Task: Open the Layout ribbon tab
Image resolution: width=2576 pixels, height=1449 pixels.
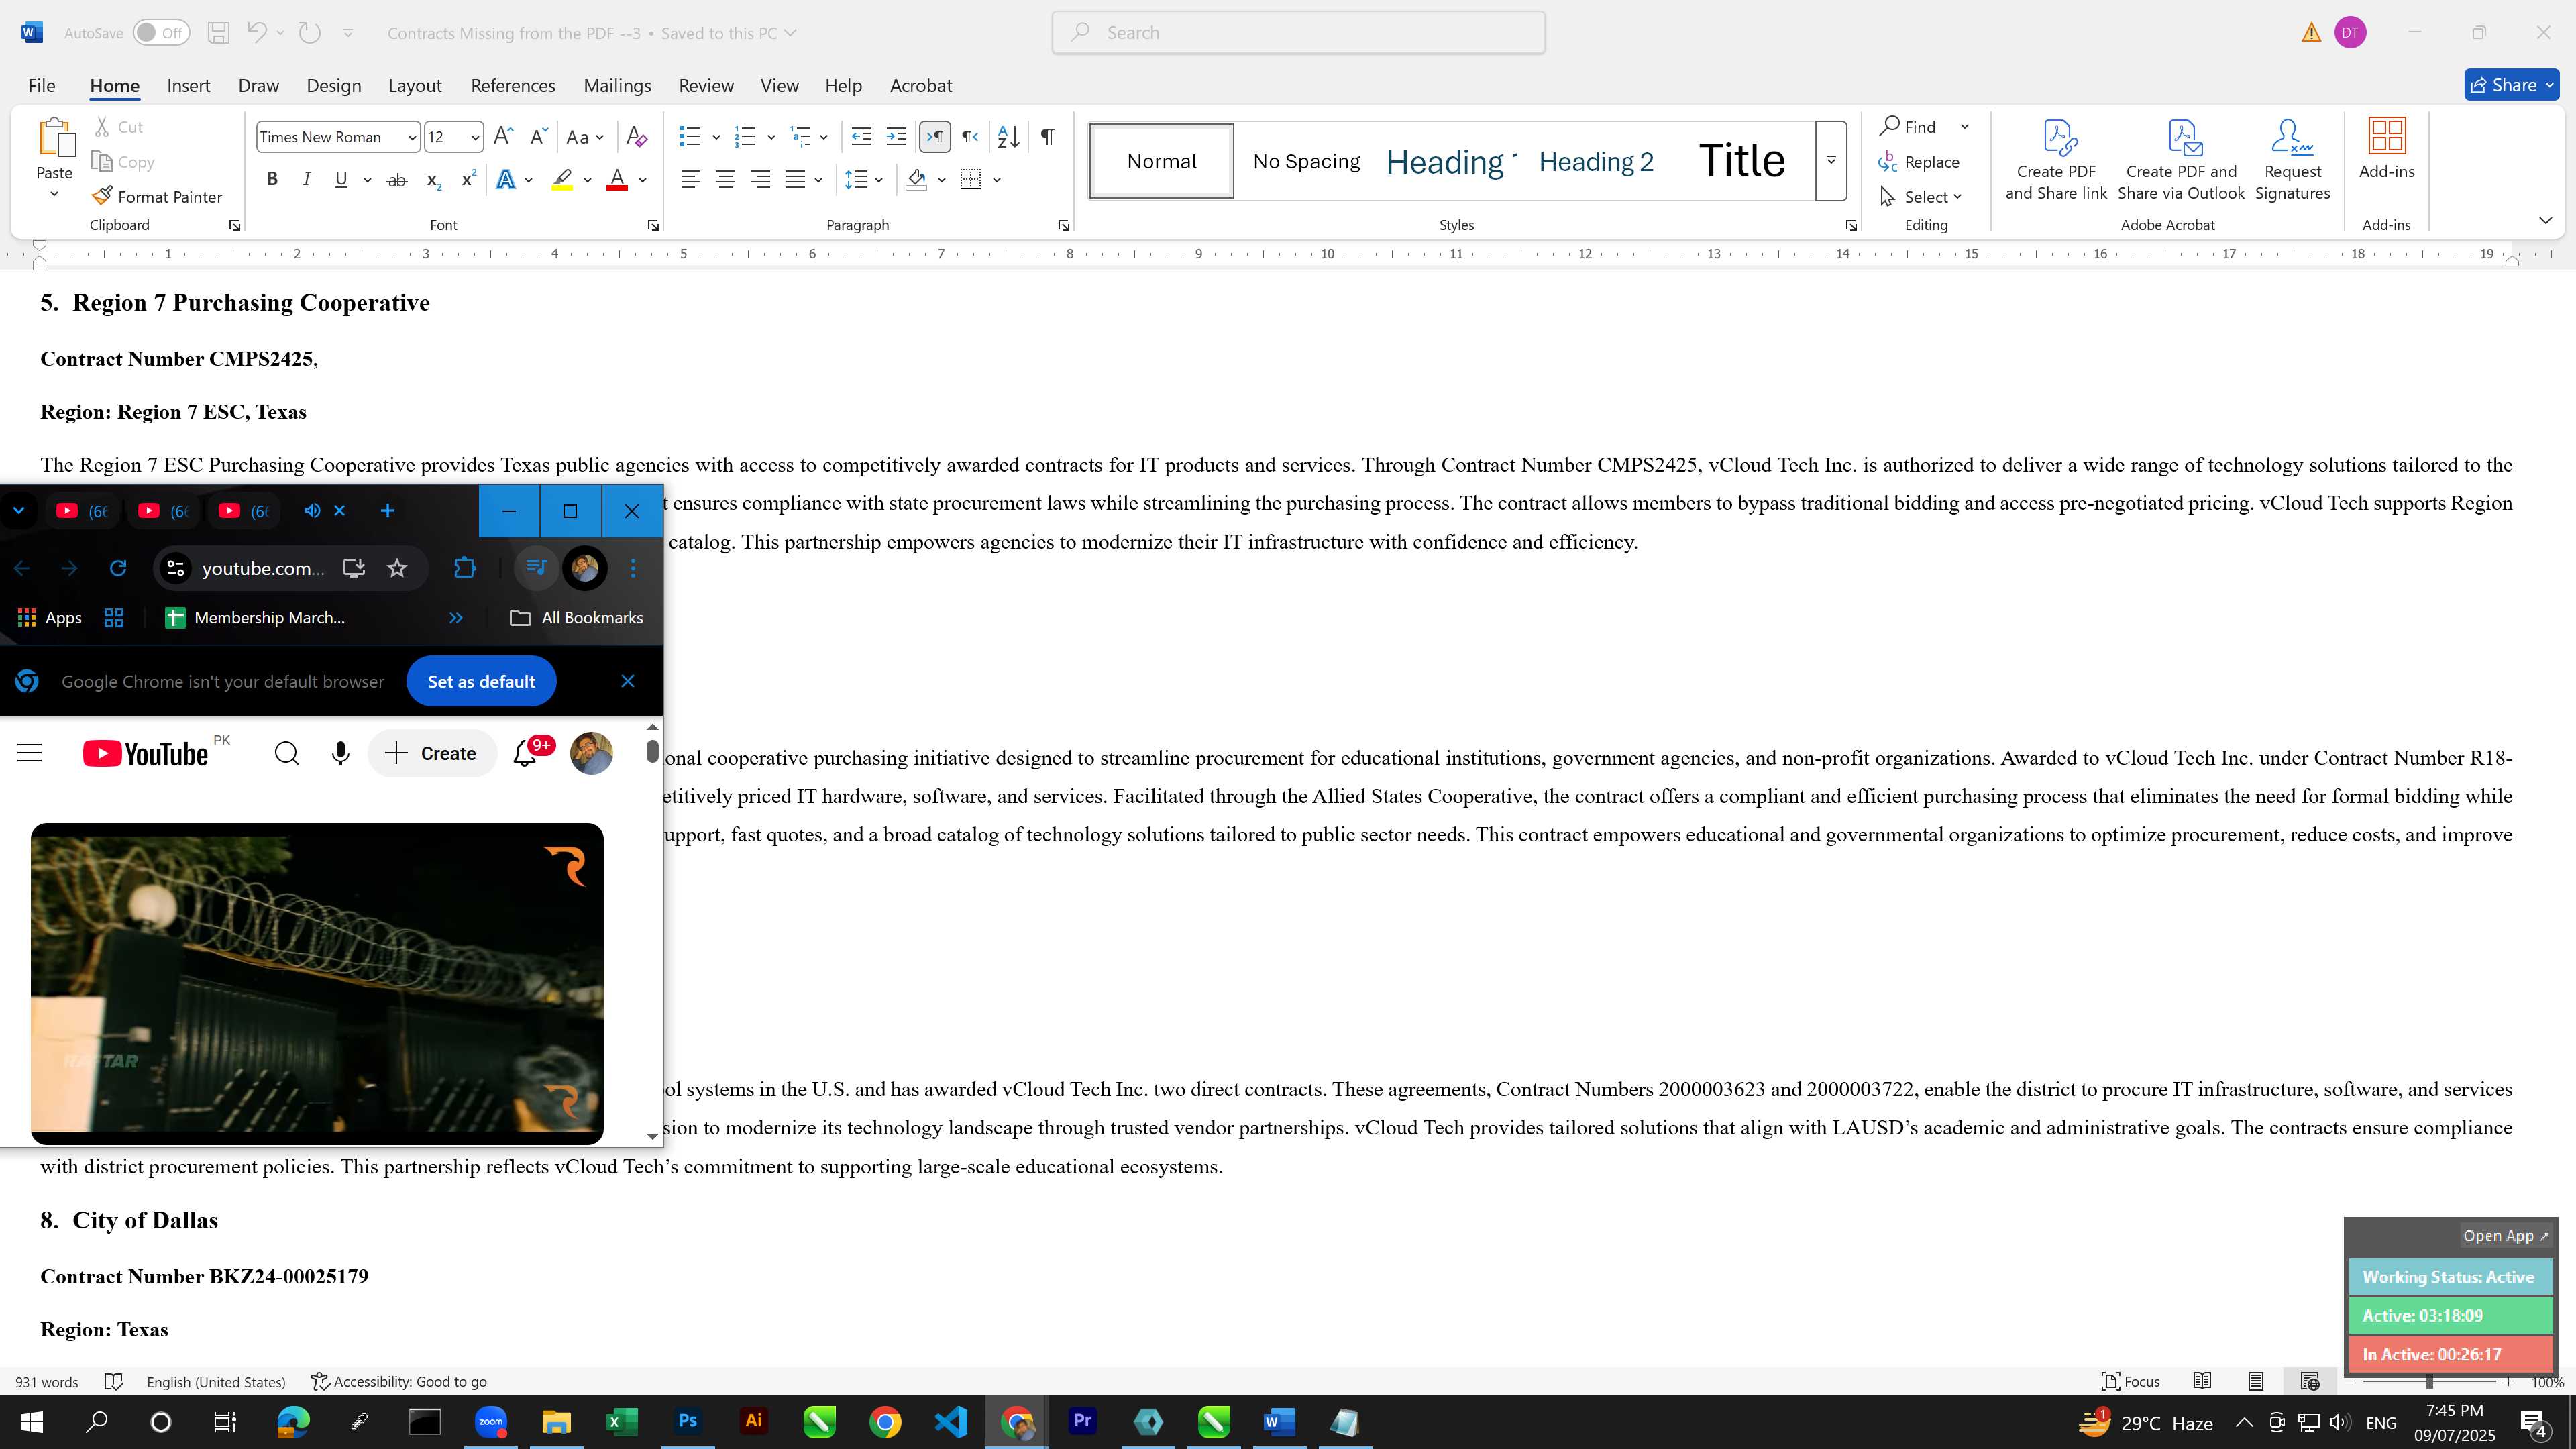Action: pyautogui.click(x=415, y=86)
